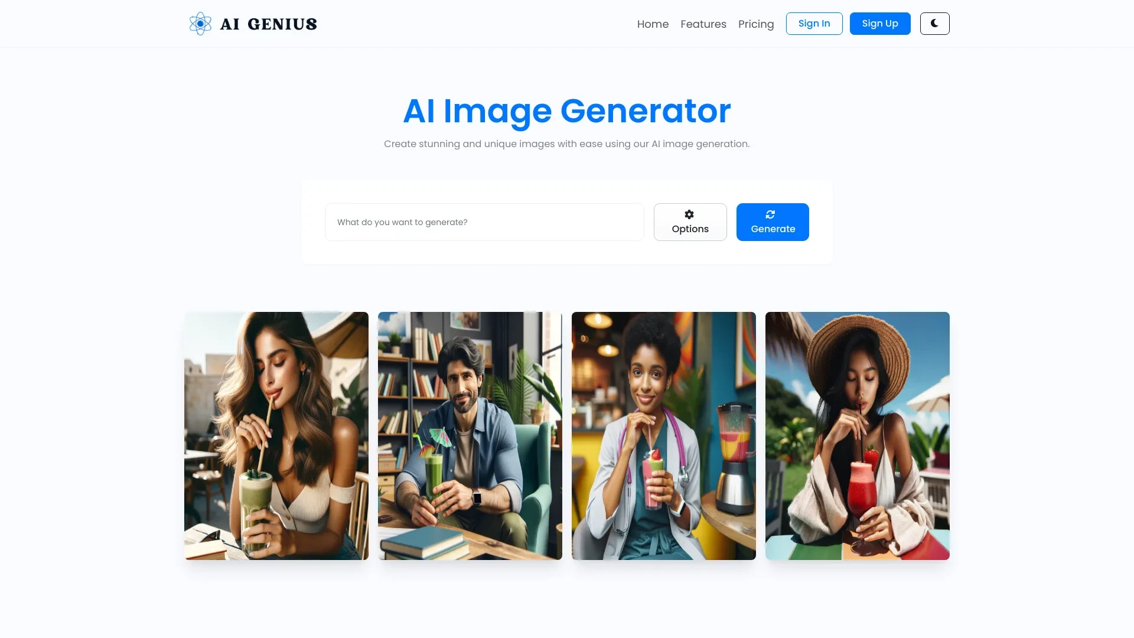Click the refresh/regenerate icon in Generate

click(x=770, y=214)
